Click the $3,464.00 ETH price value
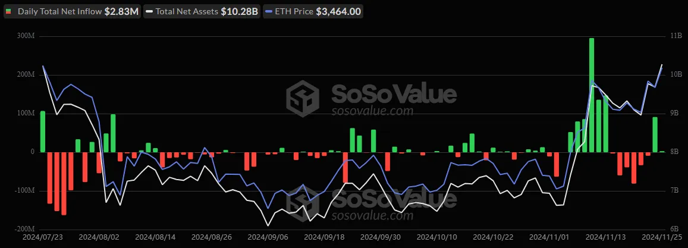This screenshot has height=248, width=688. tap(338, 12)
